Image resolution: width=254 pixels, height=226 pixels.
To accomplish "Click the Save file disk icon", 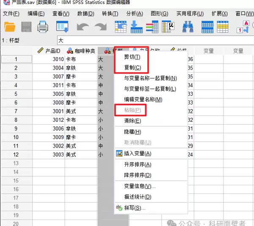I will 27,27.
